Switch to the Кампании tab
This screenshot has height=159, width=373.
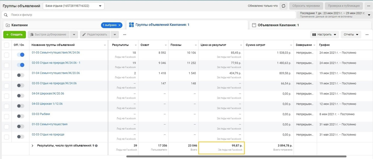(64, 25)
